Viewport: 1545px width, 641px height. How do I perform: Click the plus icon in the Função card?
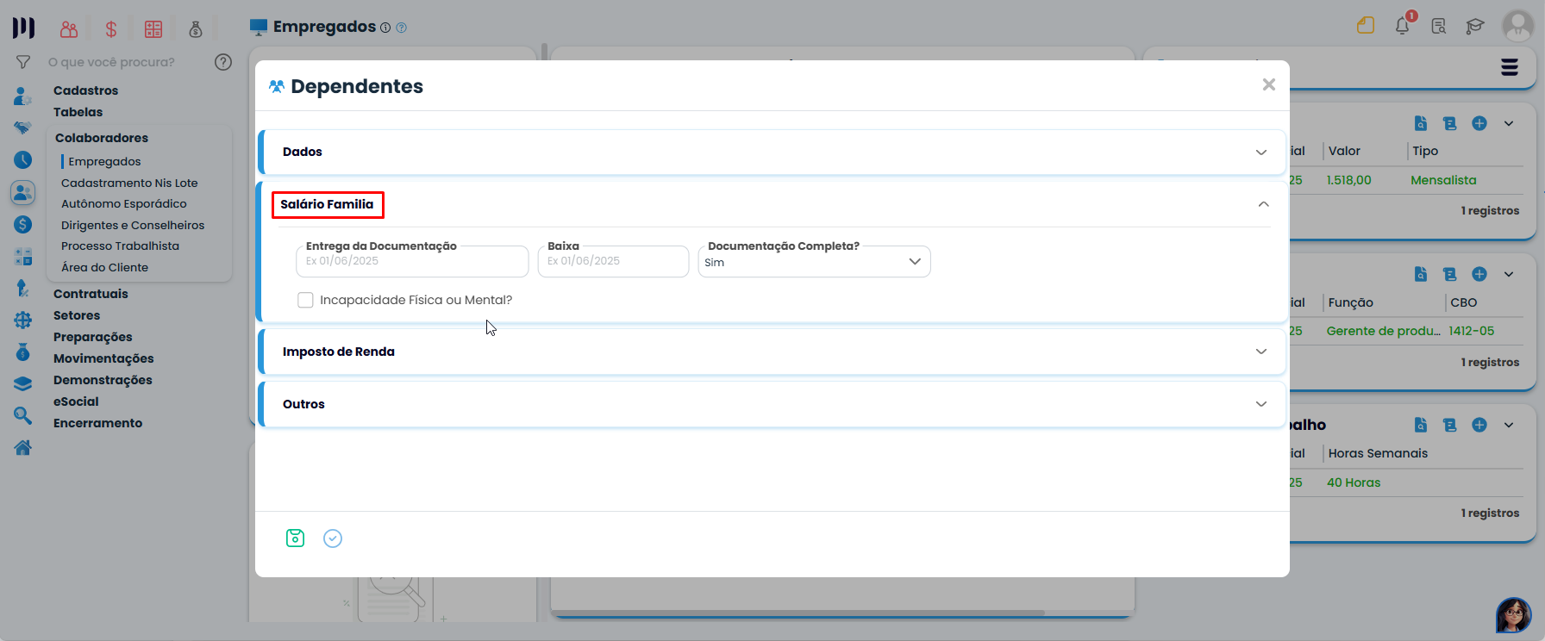(1479, 274)
